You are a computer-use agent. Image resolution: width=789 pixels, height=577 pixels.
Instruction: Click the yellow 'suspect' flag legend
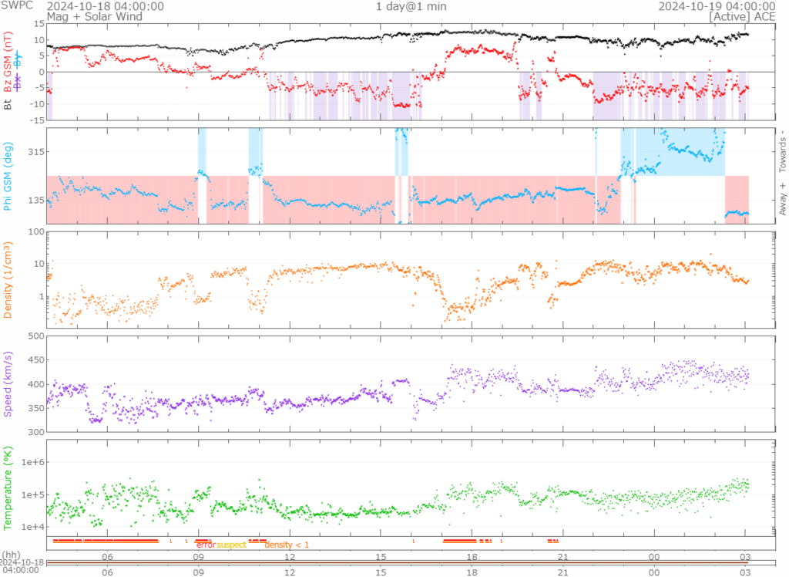pos(231,545)
